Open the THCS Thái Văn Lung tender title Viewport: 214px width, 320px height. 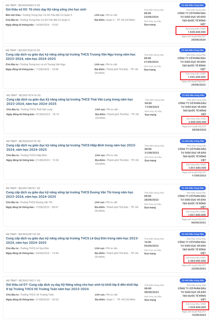coord(70,101)
